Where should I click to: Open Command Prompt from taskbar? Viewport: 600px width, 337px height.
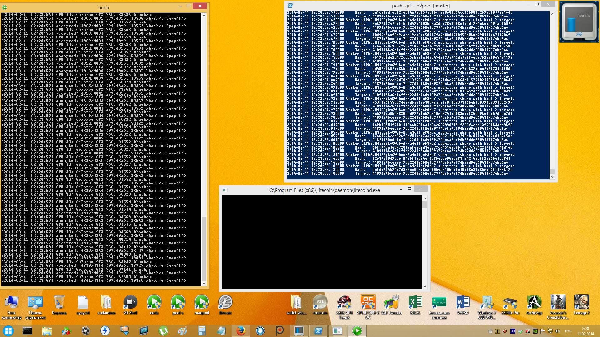tap(27, 331)
